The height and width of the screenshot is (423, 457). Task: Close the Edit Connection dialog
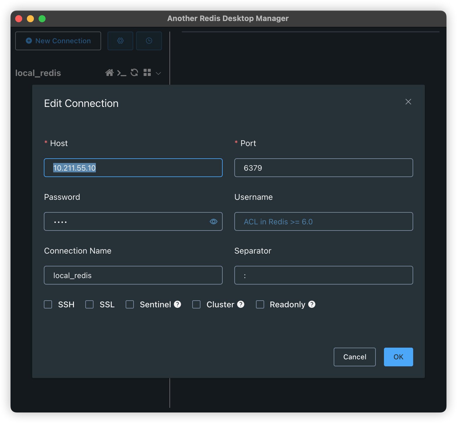(x=408, y=102)
